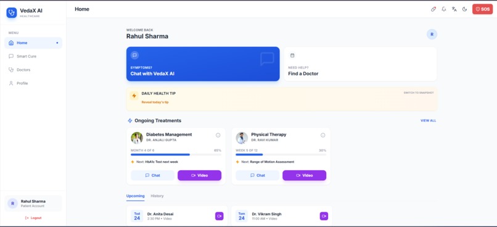
Task: Click the 'WEEK 5 OF 12' label
Action: [x=247, y=151]
